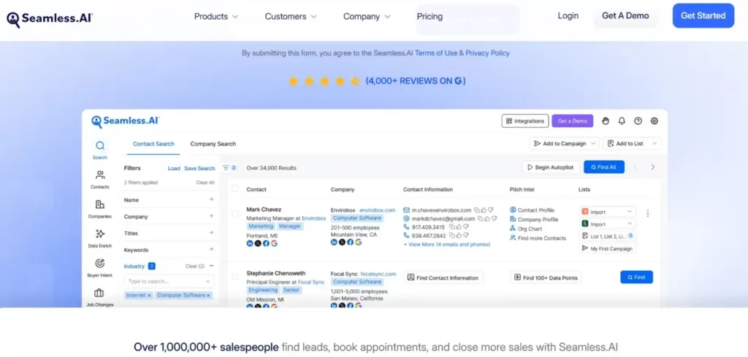Click the blue Find All button
The width and height of the screenshot is (748, 357).
coord(603,167)
